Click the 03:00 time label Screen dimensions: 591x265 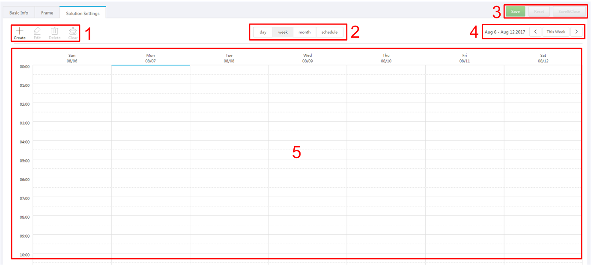click(x=25, y=123)
